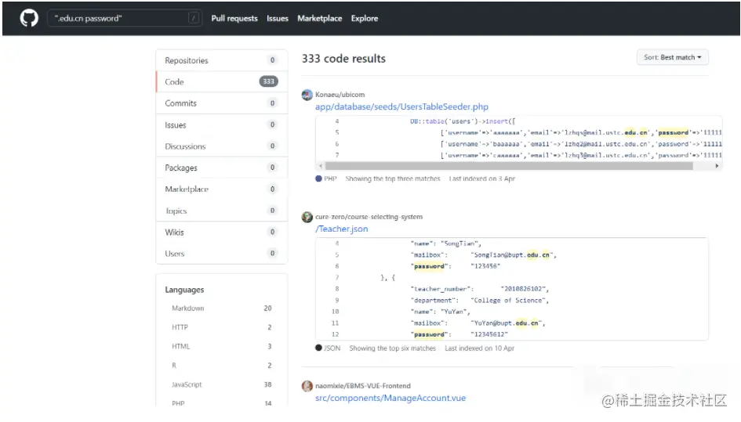Click the right arrow of code scrollbar

(x=717, y=166)
